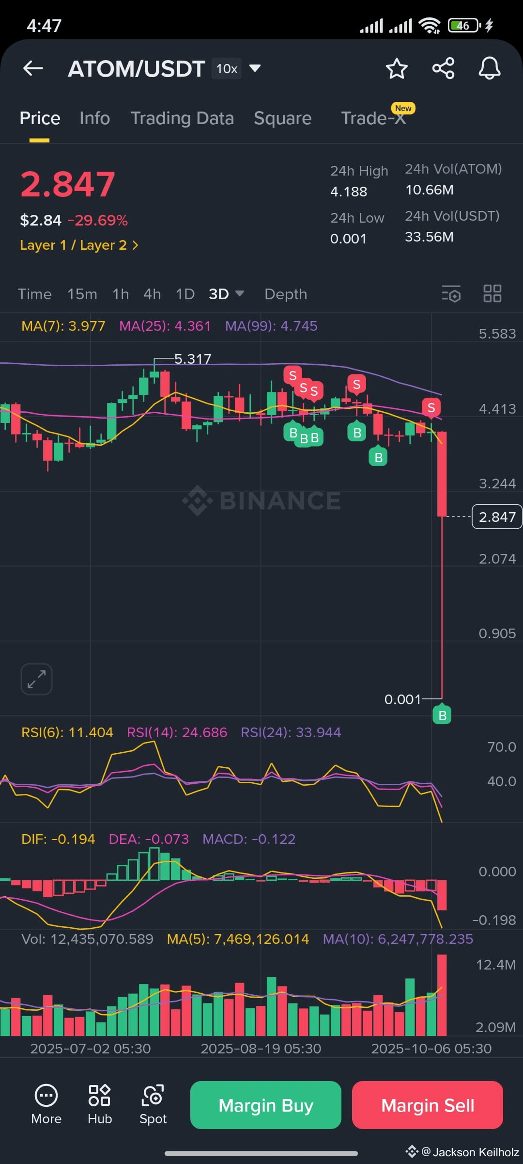Open the Trade-X tab

pos(373,118)
